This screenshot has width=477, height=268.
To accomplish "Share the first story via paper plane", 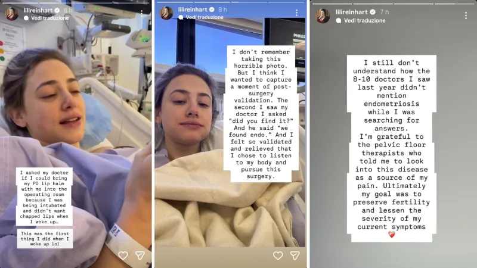I will (x=140, y=255).
